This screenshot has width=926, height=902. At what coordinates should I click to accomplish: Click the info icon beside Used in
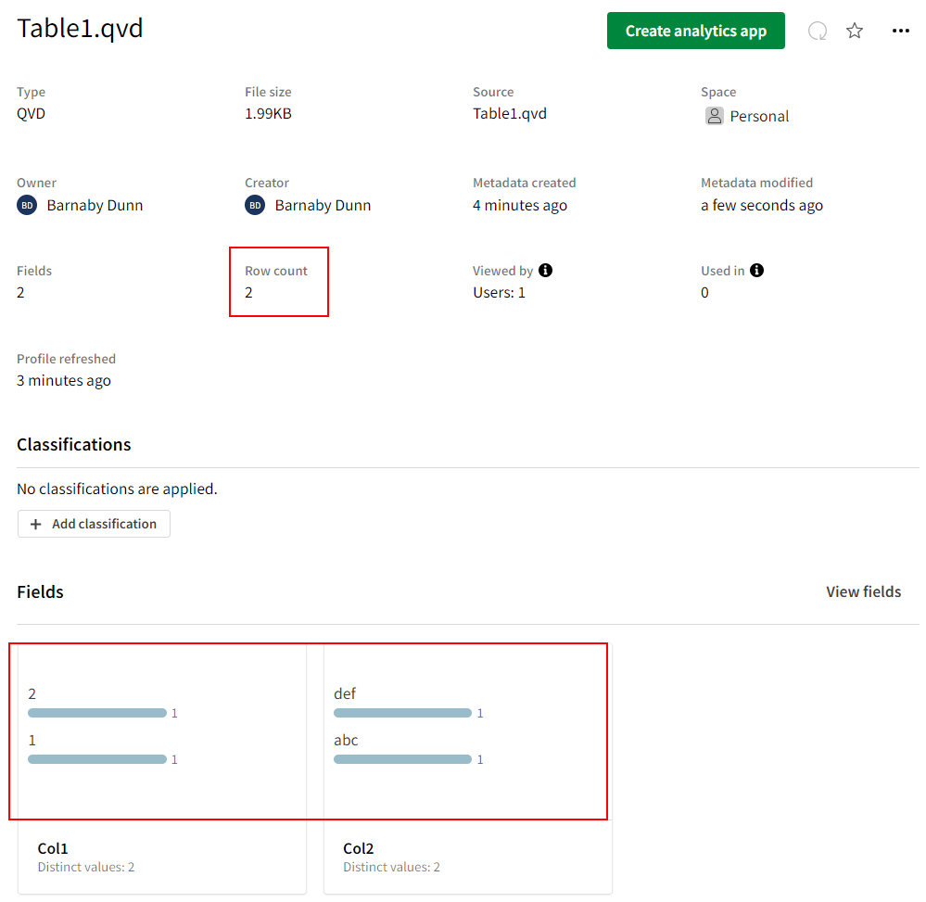(x=757, y=271)
